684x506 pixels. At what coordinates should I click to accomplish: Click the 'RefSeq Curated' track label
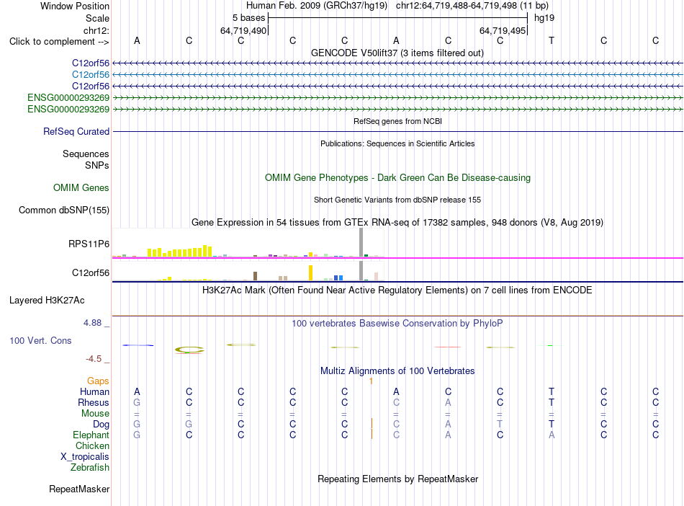[x=76, y=131]
